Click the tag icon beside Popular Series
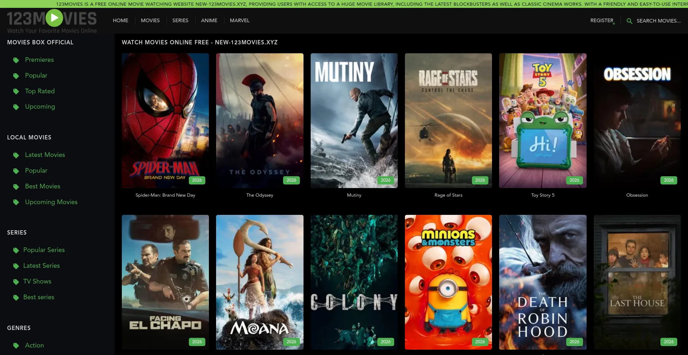Viewport: 688px width, 355px height. tap(16, 250)
